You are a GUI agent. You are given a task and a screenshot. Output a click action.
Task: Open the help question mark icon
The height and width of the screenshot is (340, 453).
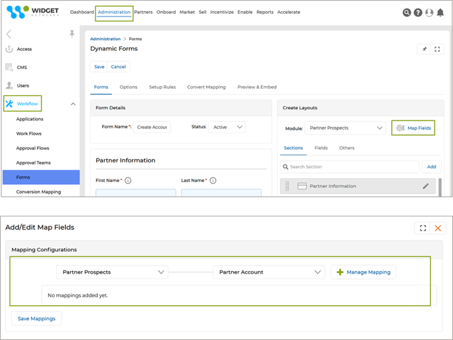pyautogui.click(x=418, y=12)
